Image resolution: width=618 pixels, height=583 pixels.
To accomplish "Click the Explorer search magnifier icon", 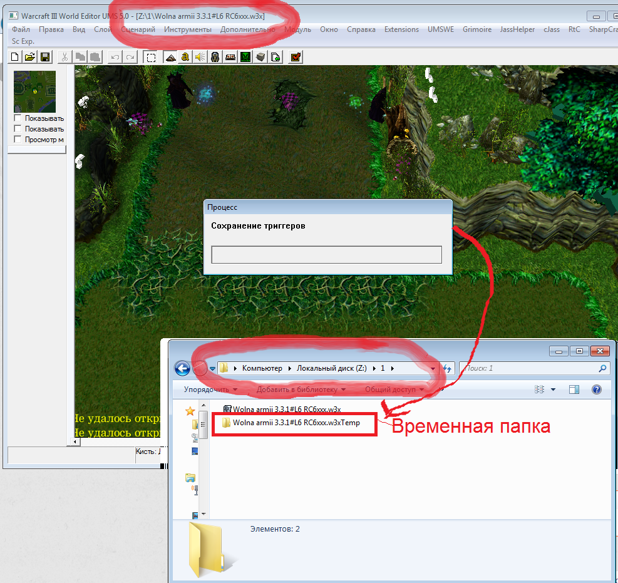I will [602, 369].
